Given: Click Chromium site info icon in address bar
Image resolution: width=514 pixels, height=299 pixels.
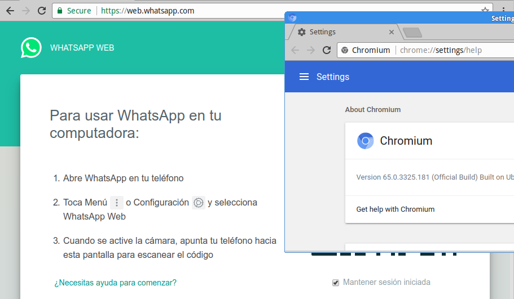Looking at the screenshot, I should click(345, 50).
